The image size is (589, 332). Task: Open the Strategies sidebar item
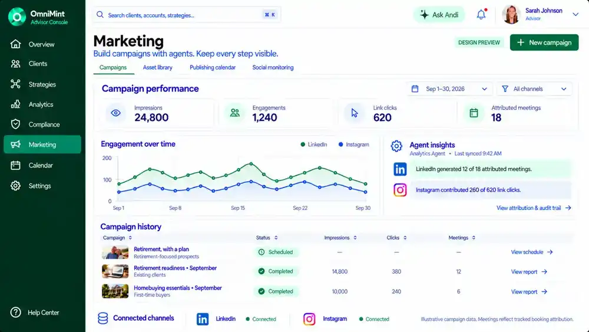[x=42, y=84]
